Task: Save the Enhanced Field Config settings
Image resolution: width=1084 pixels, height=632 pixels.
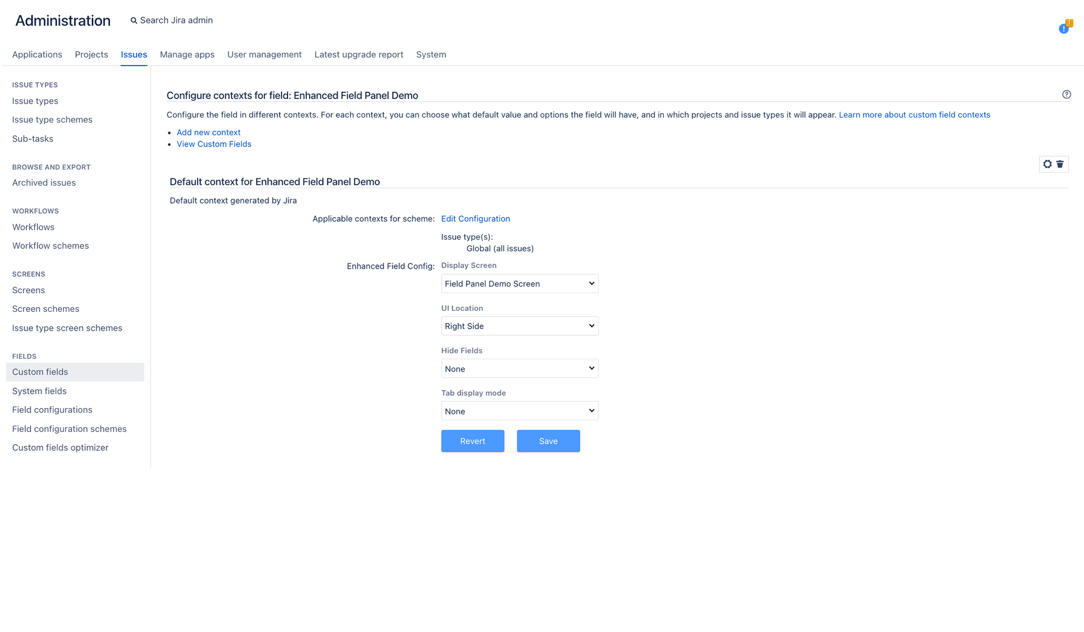Action: [548, 441]
